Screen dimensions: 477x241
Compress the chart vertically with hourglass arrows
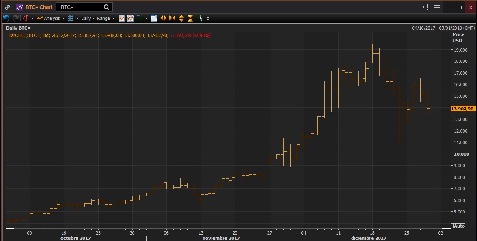tap(190, 18)
